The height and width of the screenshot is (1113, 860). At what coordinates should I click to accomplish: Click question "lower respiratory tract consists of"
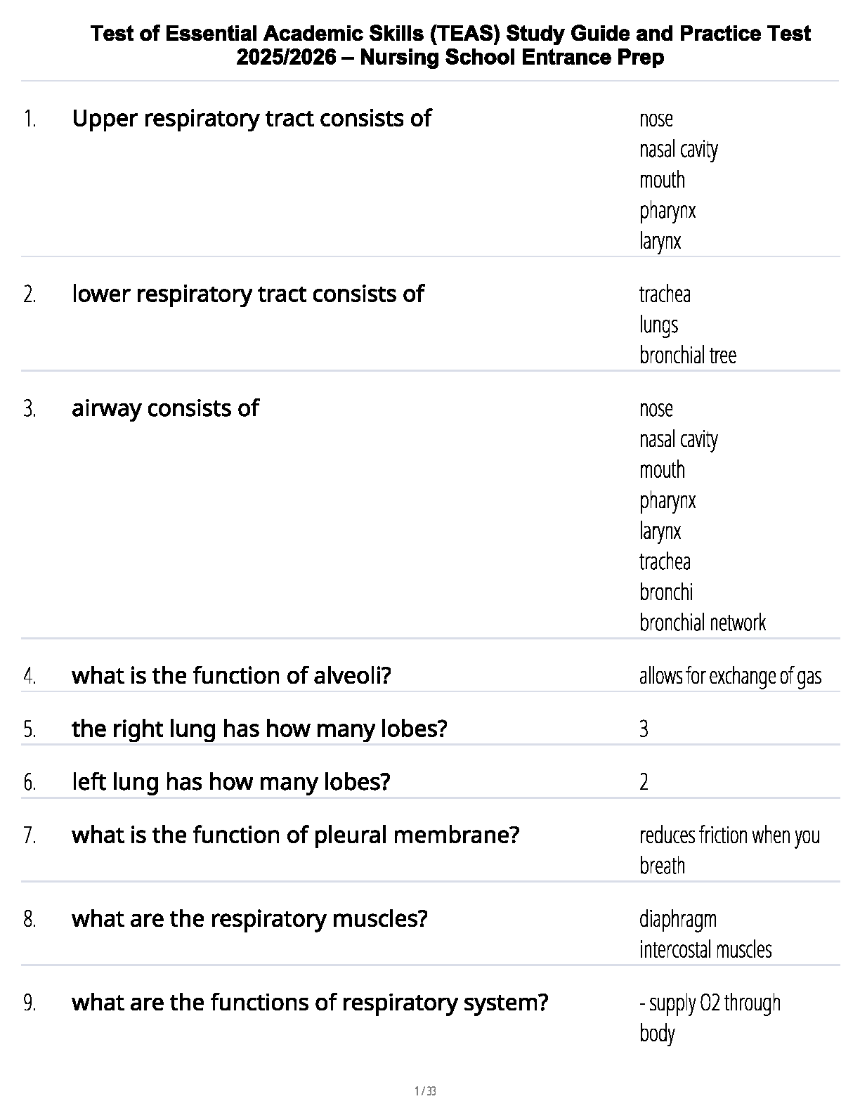coord(247,294)
